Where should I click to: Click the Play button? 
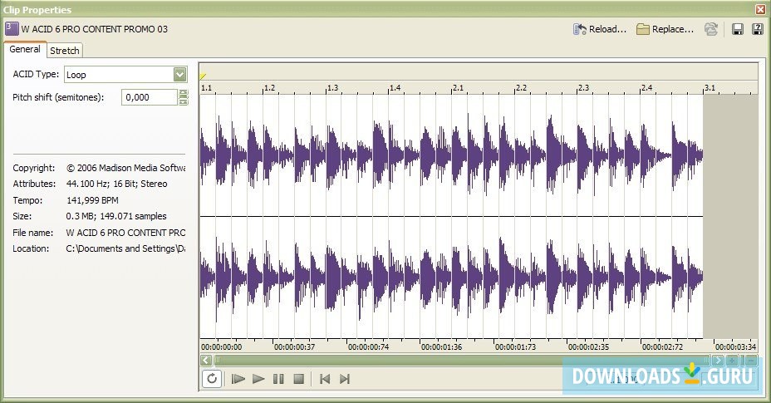(x=258, y=379)
